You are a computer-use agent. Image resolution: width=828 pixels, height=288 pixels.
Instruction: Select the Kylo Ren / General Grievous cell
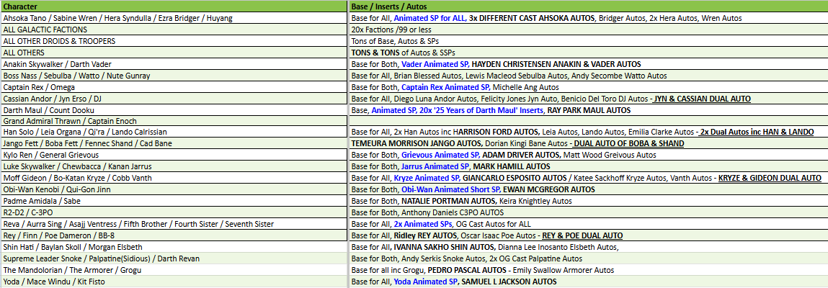tap(173, 156)
